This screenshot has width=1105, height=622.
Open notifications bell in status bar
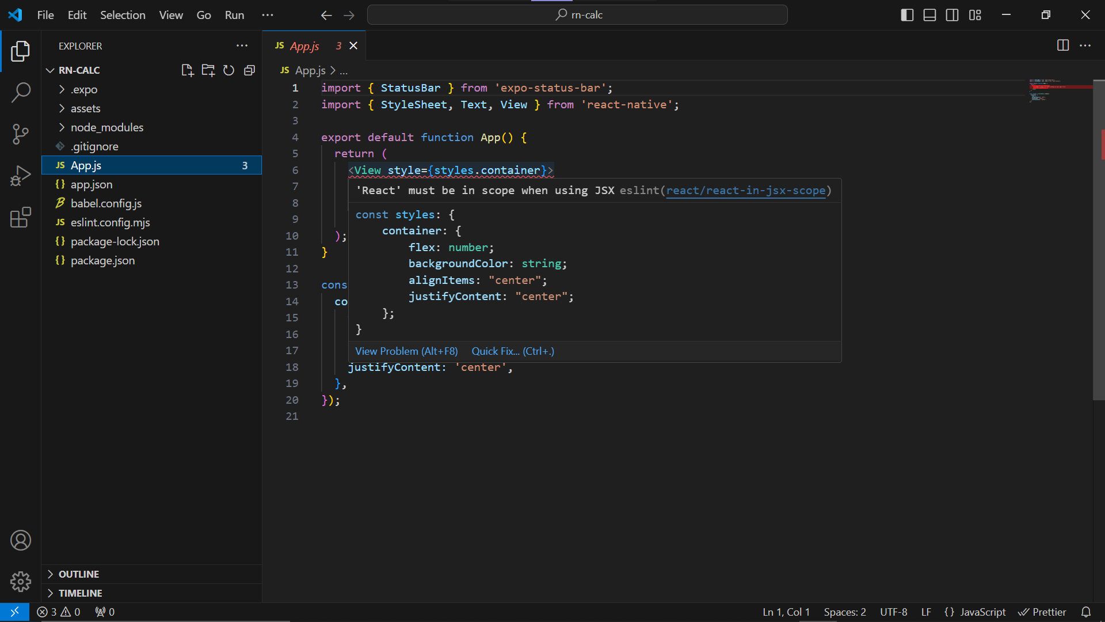pos(1086,612)
